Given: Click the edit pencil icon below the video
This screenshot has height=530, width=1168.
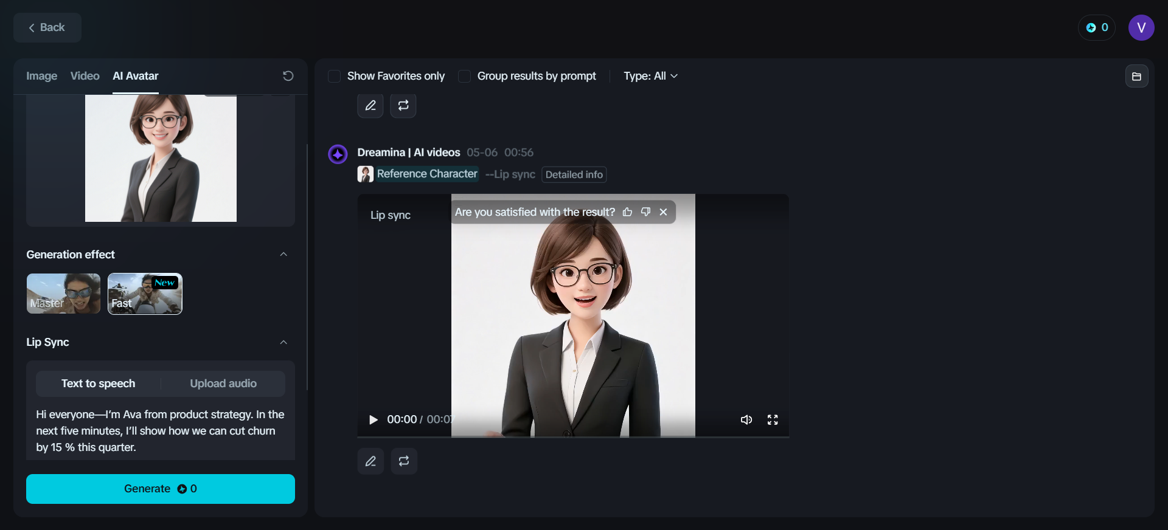Looking at the screenshot, I should [370, 461].
